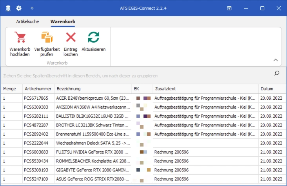Sort by the Datum column header
287x186 pixels.
tap(272, 89)
